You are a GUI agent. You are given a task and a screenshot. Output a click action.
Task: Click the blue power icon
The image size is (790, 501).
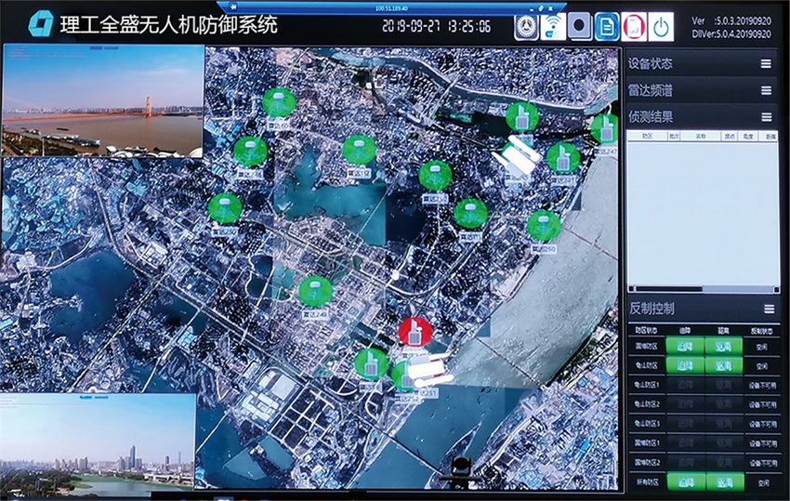pos(661,26)
